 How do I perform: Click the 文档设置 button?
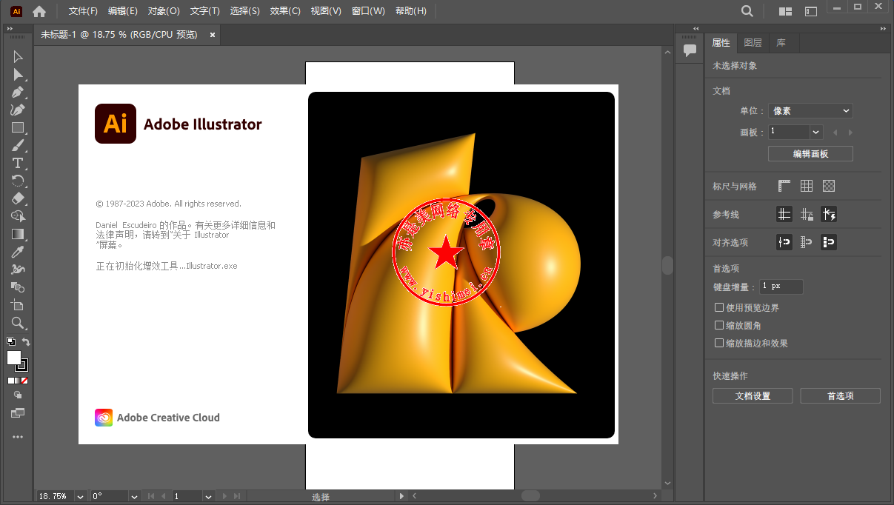click(753, 396)
